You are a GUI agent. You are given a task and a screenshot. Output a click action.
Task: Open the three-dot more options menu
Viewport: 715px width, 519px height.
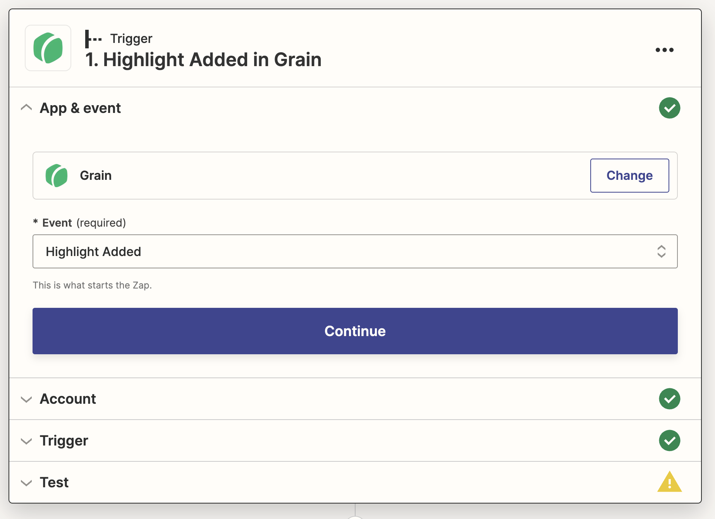664,50
